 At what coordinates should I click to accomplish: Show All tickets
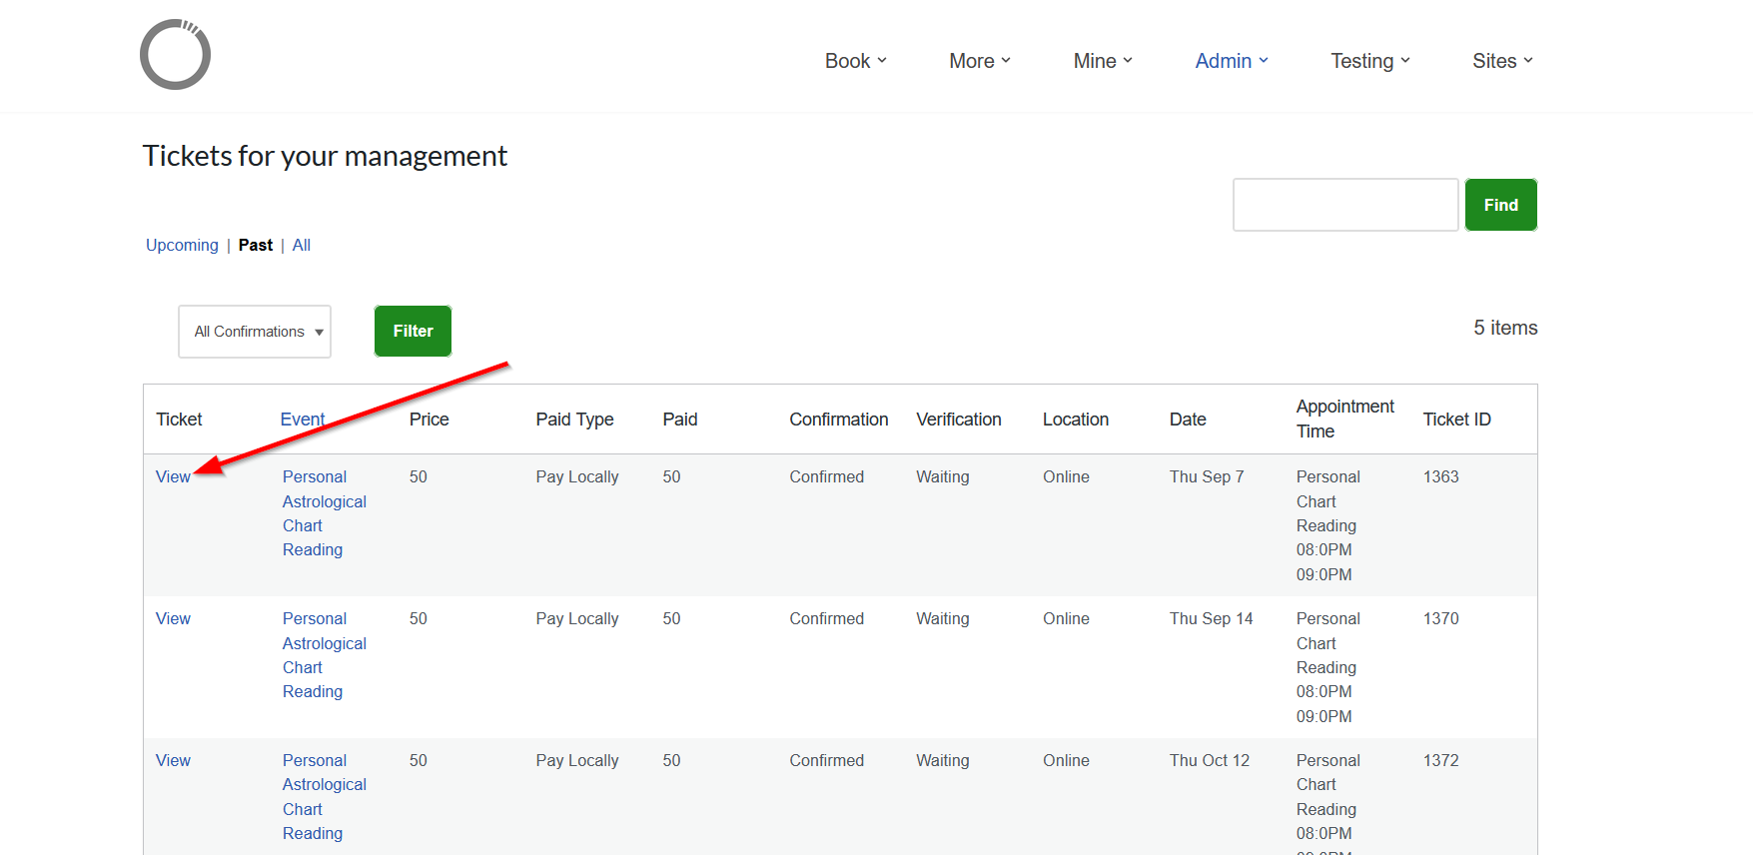click(302, 245)
